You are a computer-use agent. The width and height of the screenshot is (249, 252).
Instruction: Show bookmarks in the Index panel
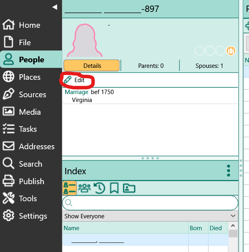(114, 188)
